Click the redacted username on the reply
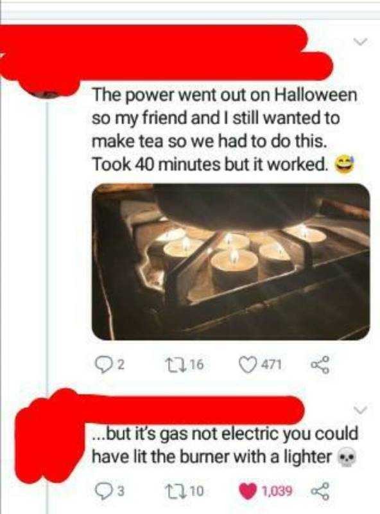This screenshot has height=514, width=380. (193, 409)
